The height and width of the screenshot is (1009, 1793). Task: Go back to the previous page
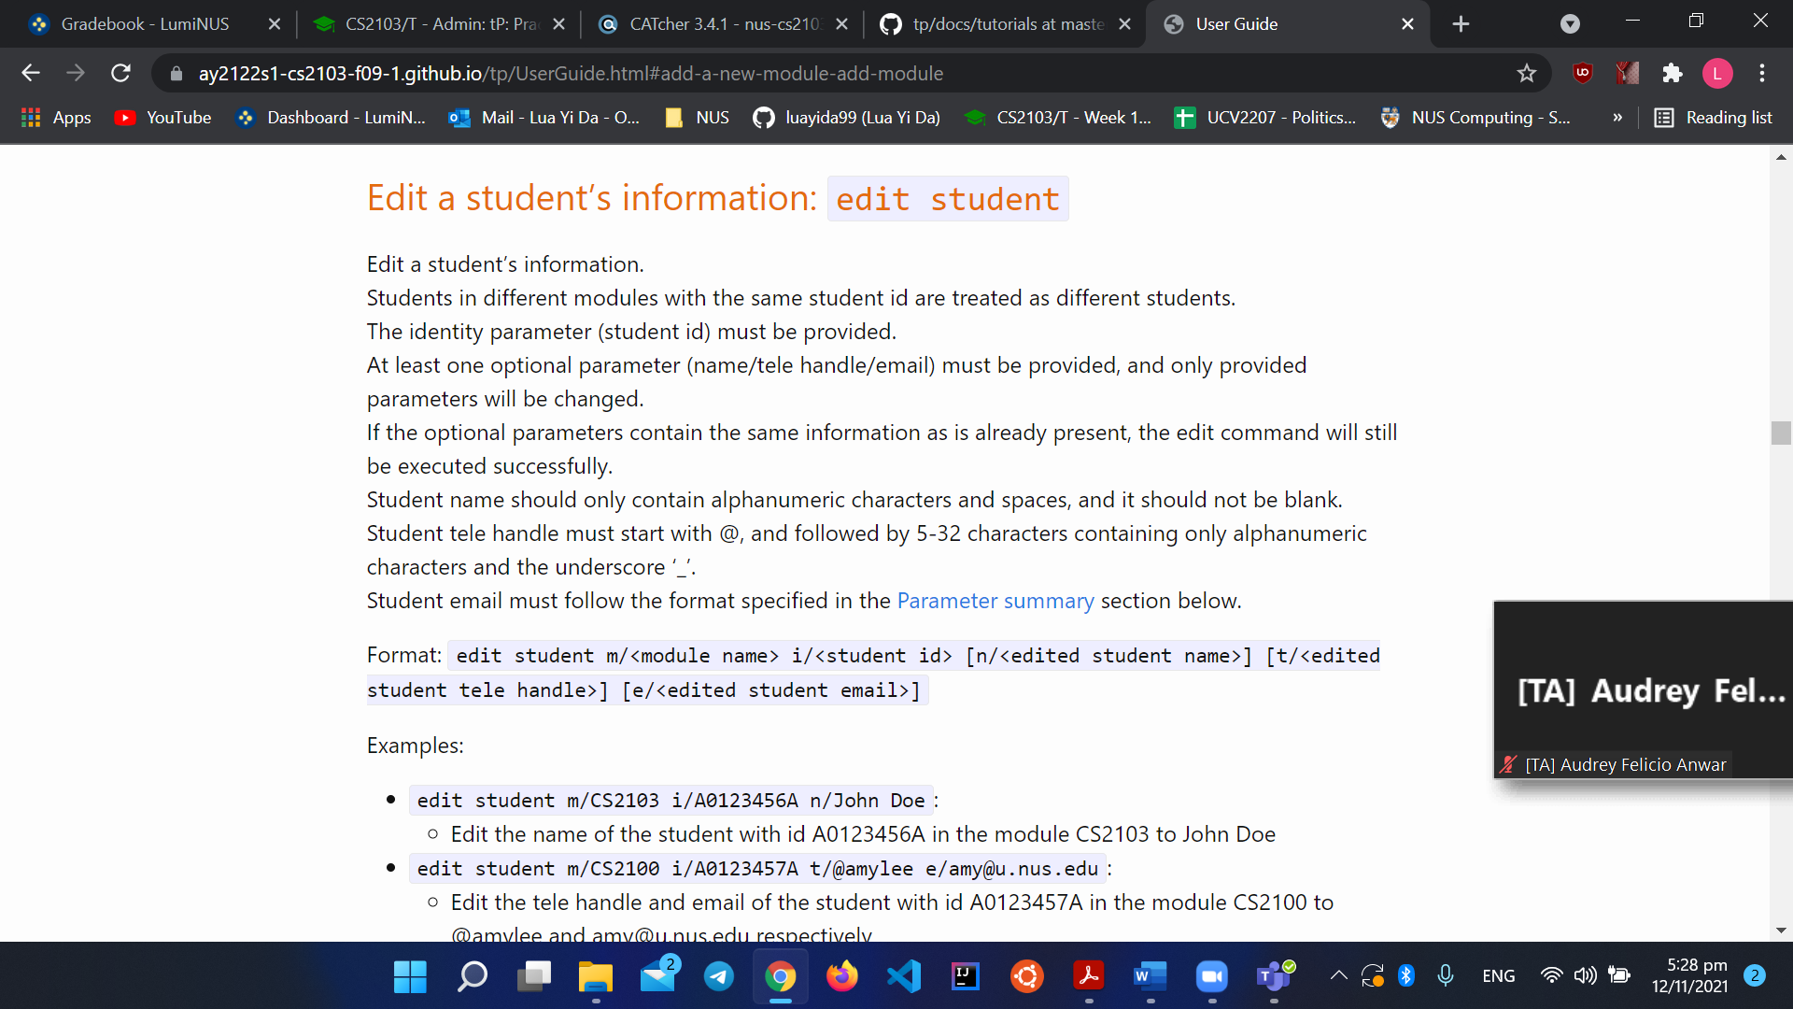coord(31,73)
